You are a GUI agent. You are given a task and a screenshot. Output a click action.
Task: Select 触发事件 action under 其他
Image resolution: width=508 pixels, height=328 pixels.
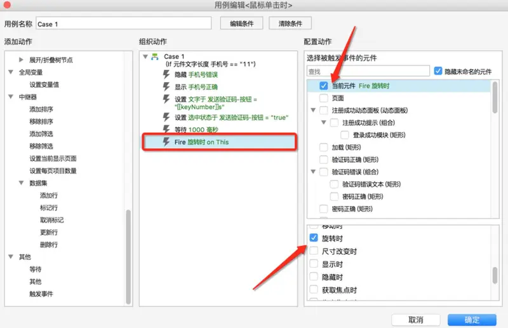pos(41,294)
